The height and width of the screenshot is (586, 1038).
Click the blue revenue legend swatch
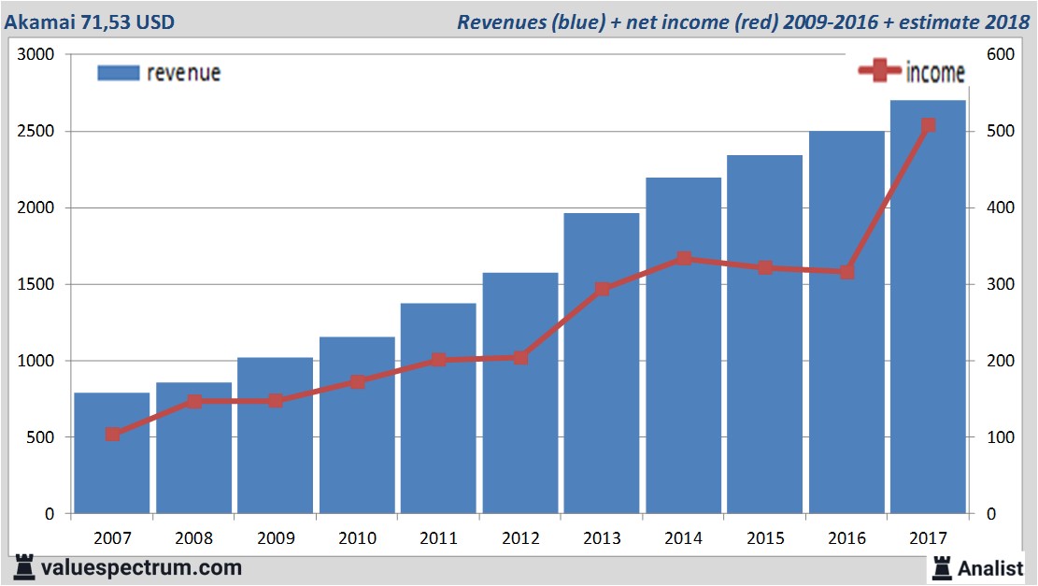(119, 73)
